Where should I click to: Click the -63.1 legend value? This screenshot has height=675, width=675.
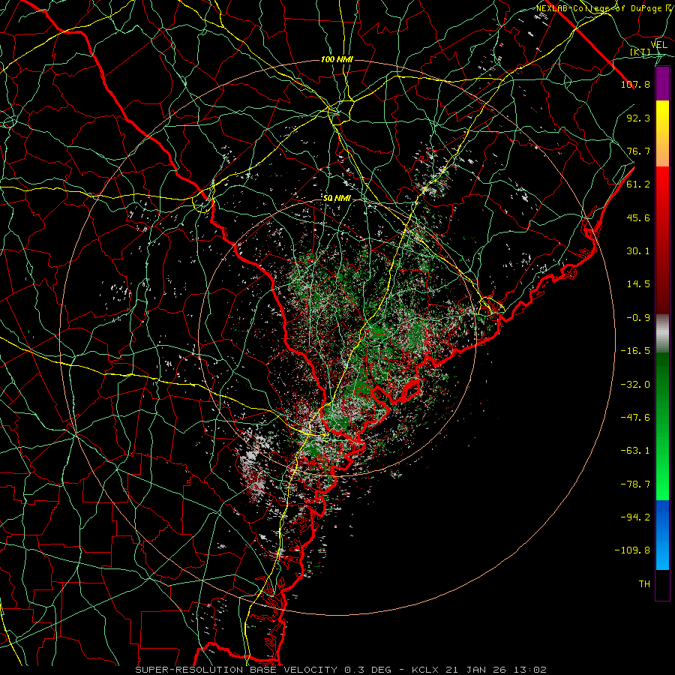click(x=635, y=451)
